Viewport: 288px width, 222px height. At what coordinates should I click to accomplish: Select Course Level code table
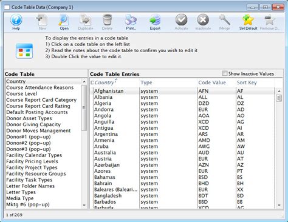(43, 94)
